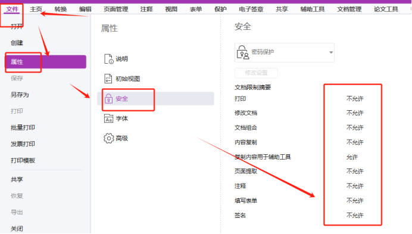The image size is (412, 234).
Task: Select 打开 in the file sidebar
Action: coord(17,26)
